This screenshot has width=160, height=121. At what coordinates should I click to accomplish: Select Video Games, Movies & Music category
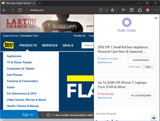tap(26, 100)
